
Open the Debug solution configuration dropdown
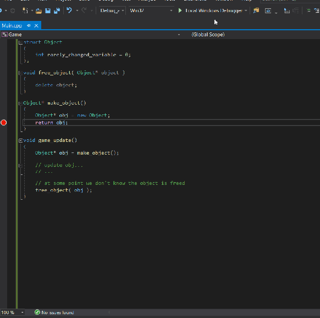(112, 10)
